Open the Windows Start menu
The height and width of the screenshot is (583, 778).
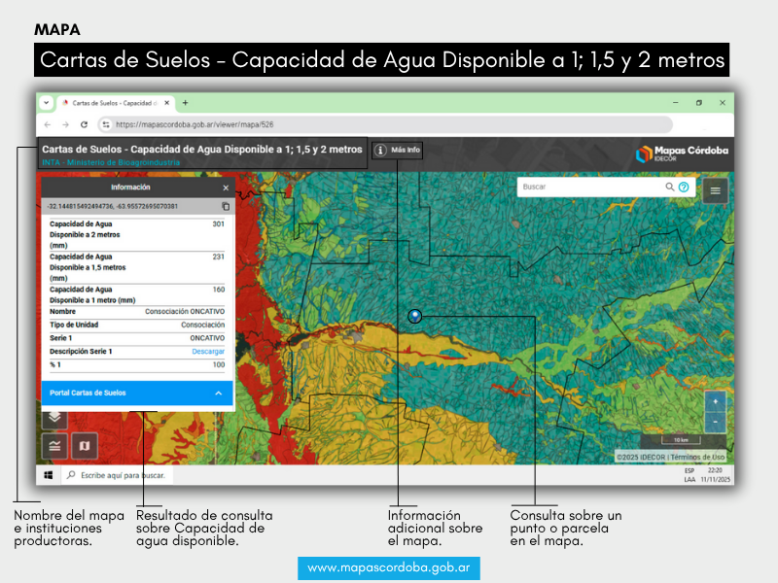pyautogui.click(x=48, y=476)
